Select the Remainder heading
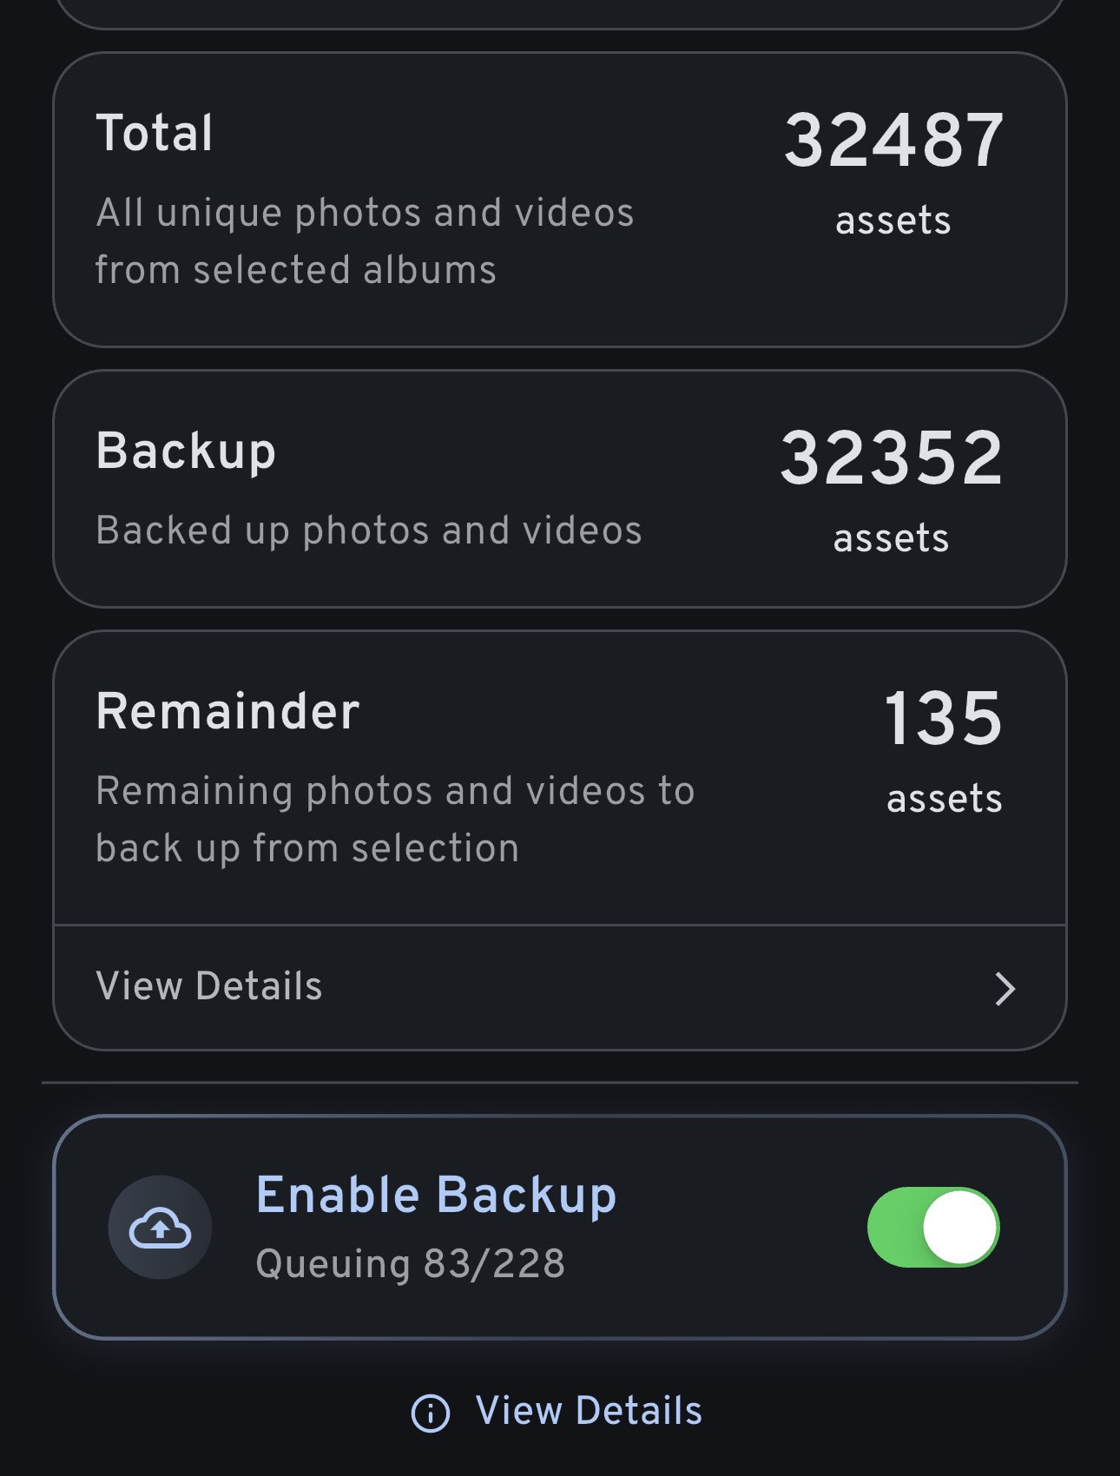The image size is (1120, 1476). pyautogui.click(x=227, y=711)
